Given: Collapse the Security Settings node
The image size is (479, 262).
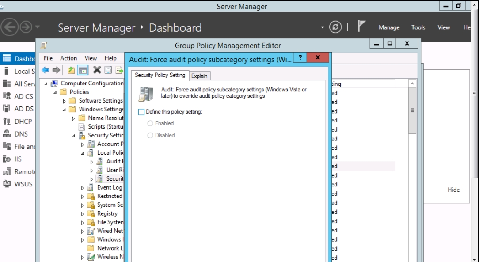Looking at the screenshot, I should click(x=73, y=136).
